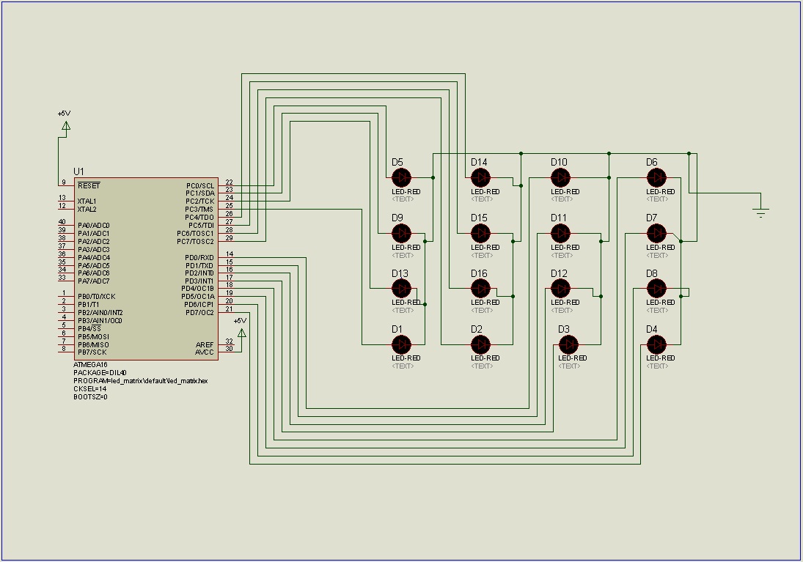
Task: Click the +5V symbol near AVCC
Action: pos(242,331)
